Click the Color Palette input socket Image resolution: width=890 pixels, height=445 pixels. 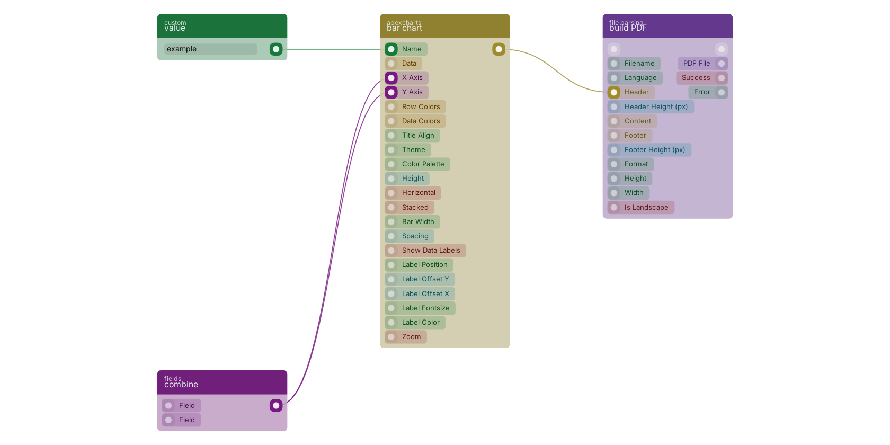click(391, 164)
